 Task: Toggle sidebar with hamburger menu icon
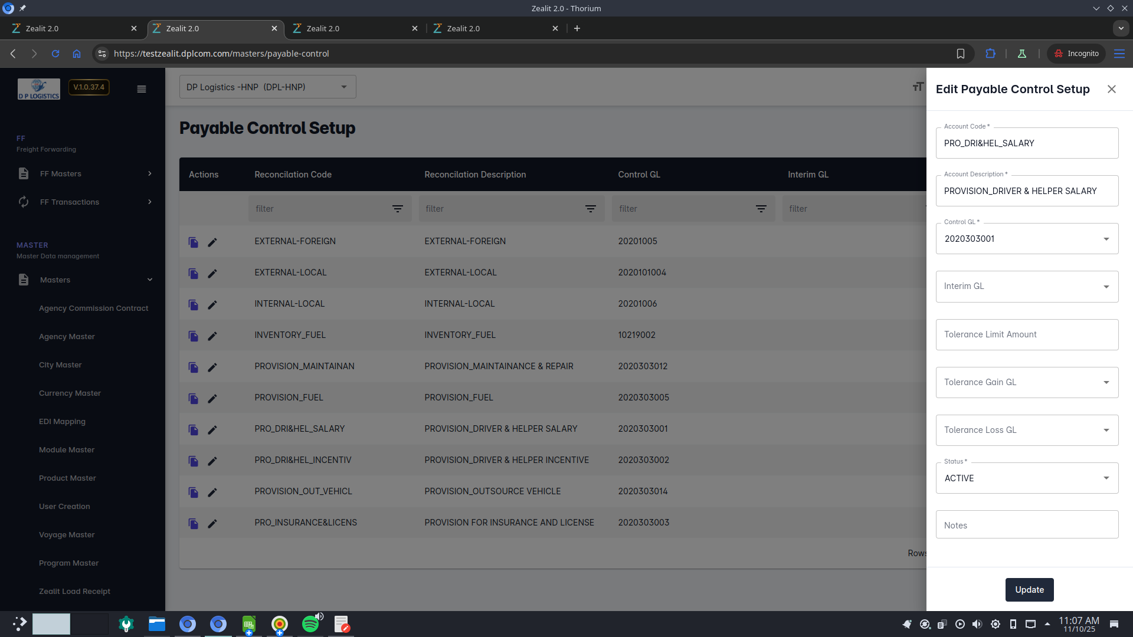pyautogui.click(x=142, y=89)
